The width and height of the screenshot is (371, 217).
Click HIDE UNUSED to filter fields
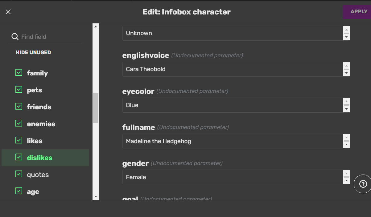click(33, 52)
